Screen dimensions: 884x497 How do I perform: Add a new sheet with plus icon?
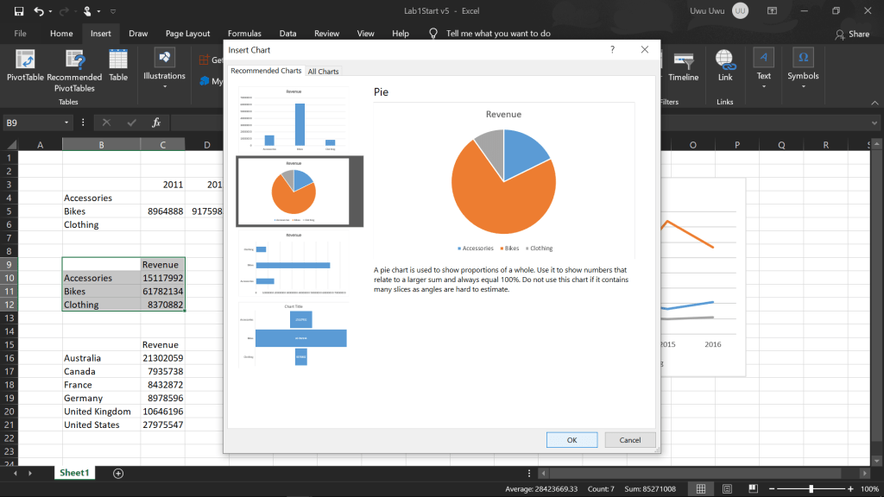tap(118, 473)
